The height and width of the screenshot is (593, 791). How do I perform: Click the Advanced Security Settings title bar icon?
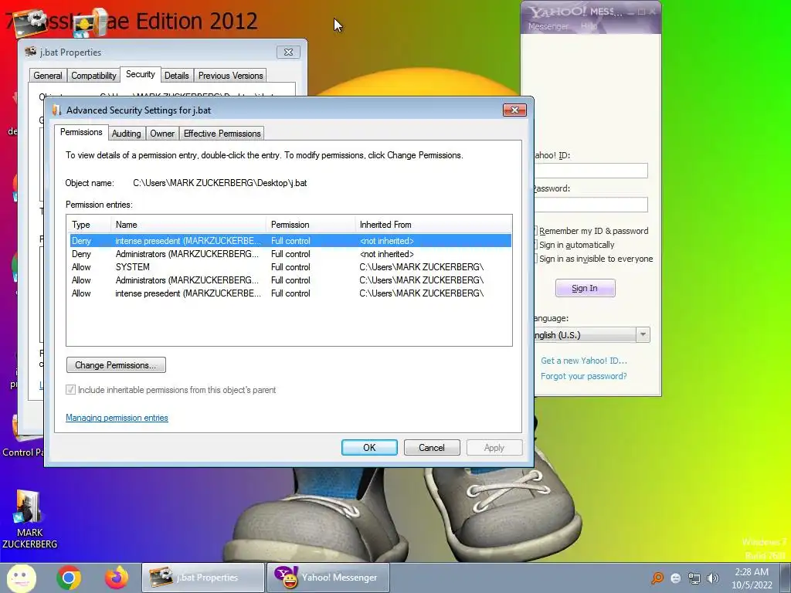pos(56,110)
